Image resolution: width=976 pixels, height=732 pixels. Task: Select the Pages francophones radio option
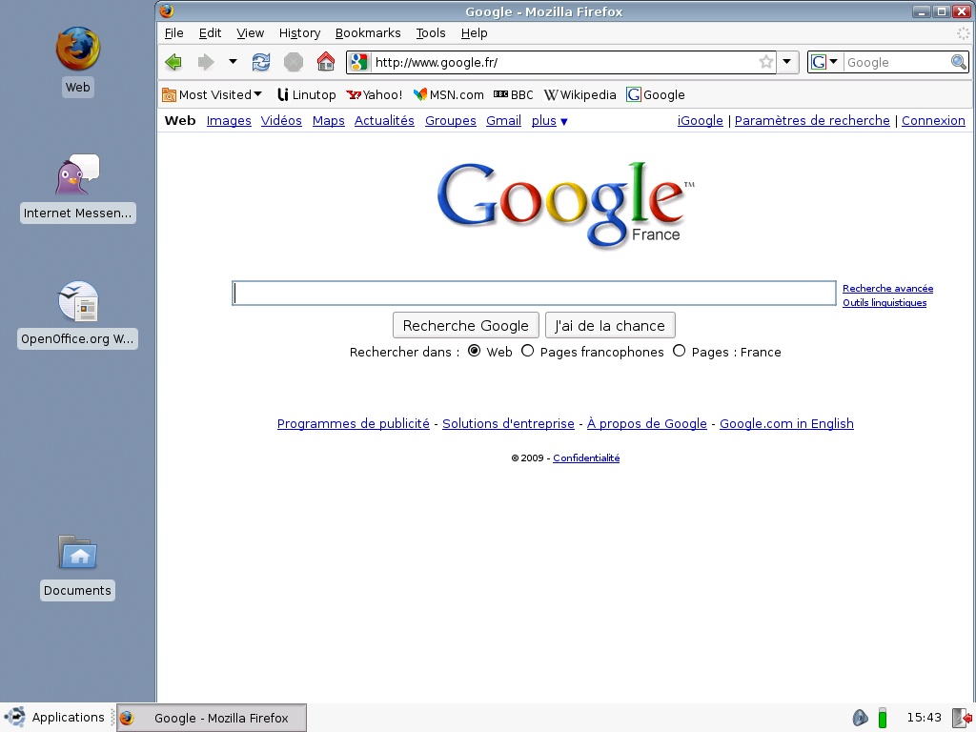tap(527, 351)
